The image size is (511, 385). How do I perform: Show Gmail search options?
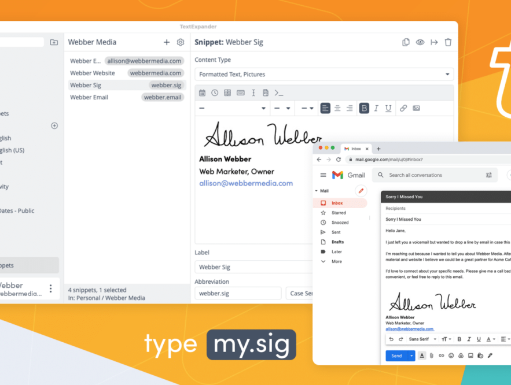489,175
